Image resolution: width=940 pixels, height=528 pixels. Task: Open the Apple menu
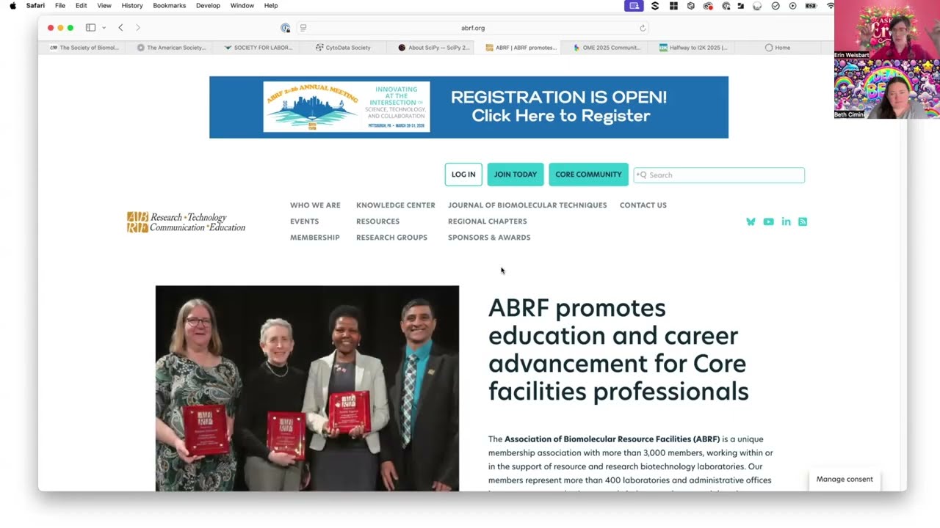pyautogui.click(x=12, y=6)
